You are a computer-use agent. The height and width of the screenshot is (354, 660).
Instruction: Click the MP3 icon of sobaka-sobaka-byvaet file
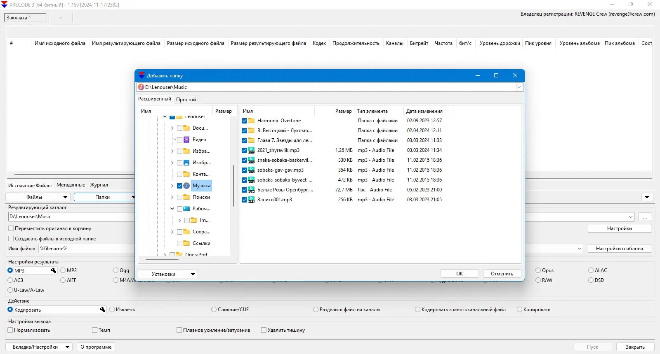point(251,180)
